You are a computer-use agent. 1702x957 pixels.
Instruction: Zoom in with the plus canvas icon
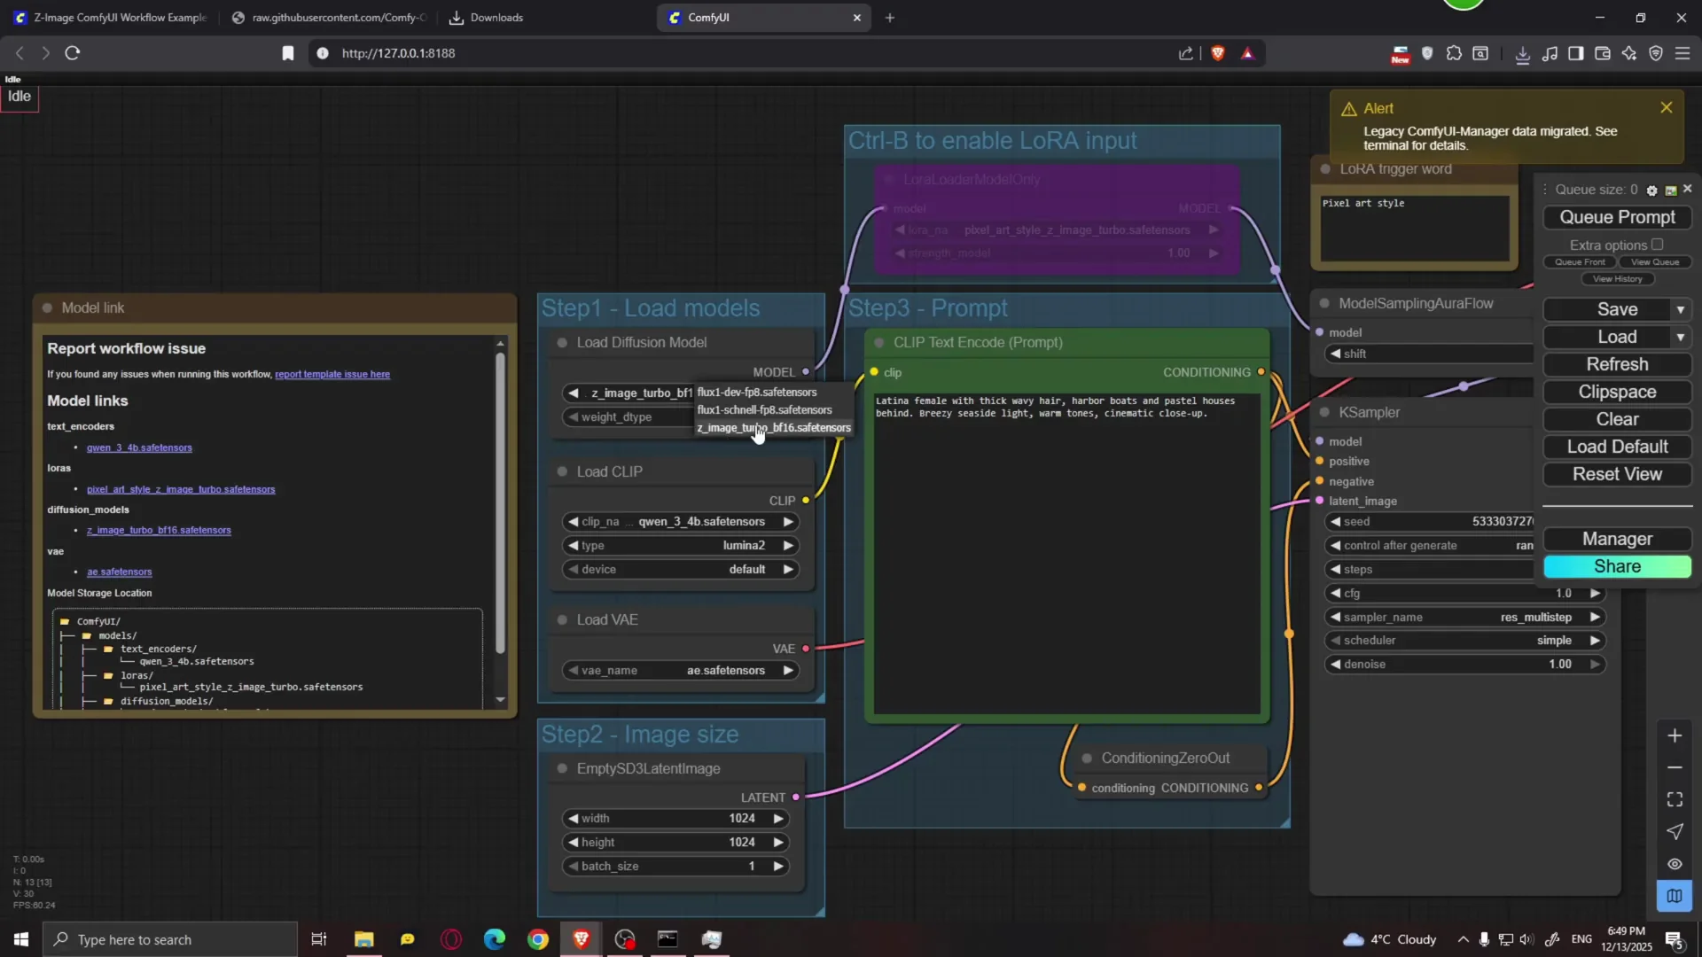[x=1675, y=735]
